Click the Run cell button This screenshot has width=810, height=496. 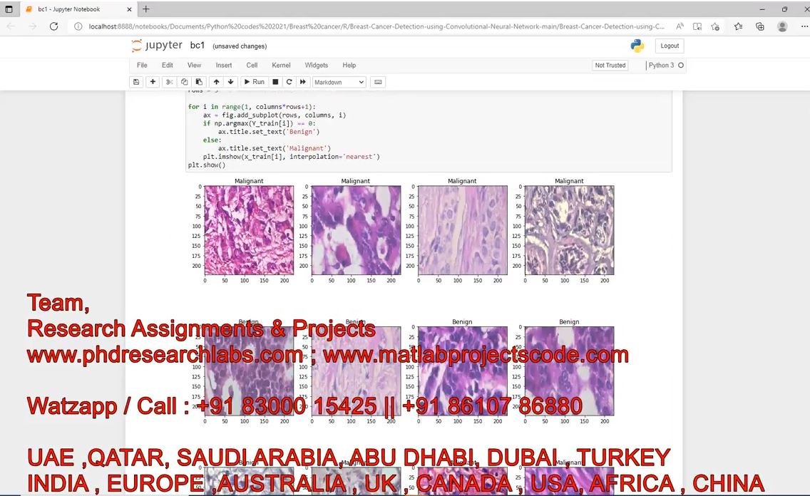[254, 82]
